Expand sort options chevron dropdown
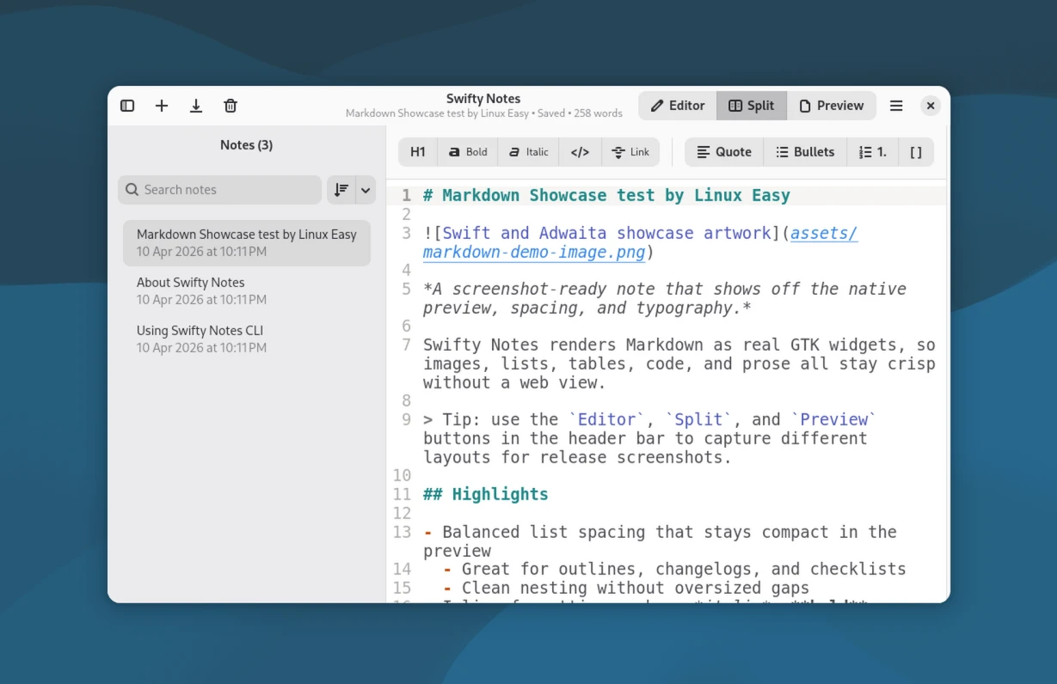1057x684 pixels. 366,190
